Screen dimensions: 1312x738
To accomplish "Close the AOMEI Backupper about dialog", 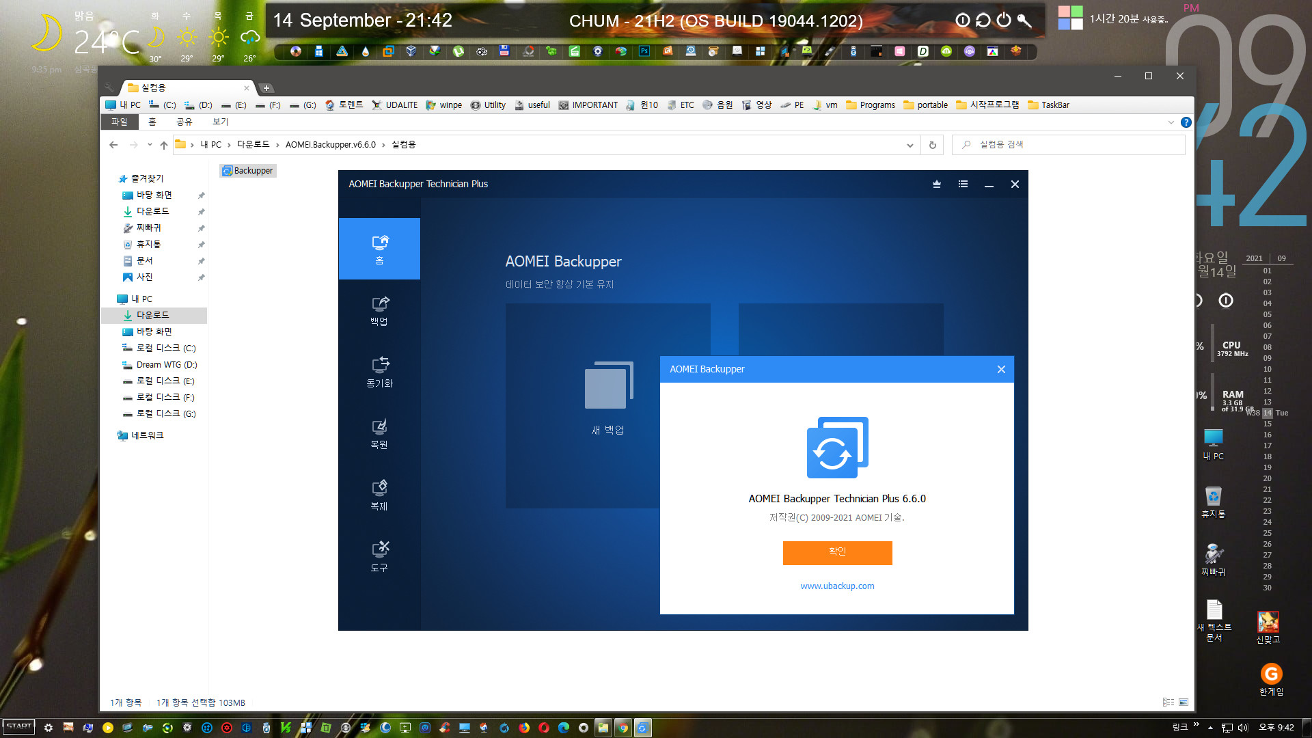I will 1001,369.
